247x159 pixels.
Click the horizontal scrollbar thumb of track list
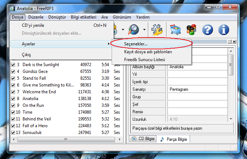(66, 139)
